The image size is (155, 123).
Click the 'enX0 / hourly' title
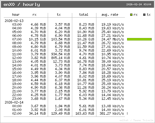point(22,4)
